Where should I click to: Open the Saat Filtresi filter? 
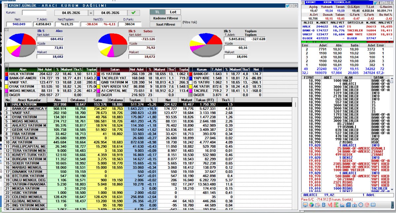(165, 24)
